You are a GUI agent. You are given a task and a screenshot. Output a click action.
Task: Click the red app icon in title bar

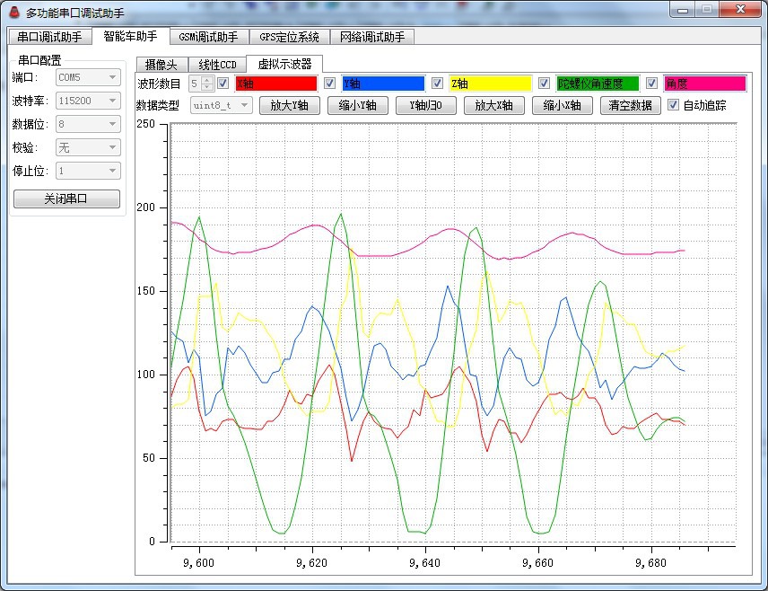pos(14,12)
